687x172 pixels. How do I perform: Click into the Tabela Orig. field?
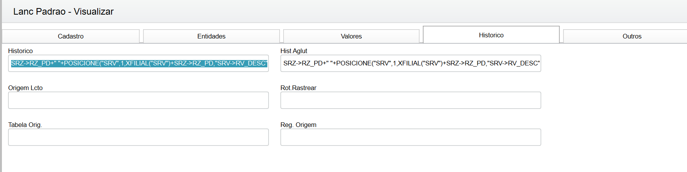(x=138, y=137)
